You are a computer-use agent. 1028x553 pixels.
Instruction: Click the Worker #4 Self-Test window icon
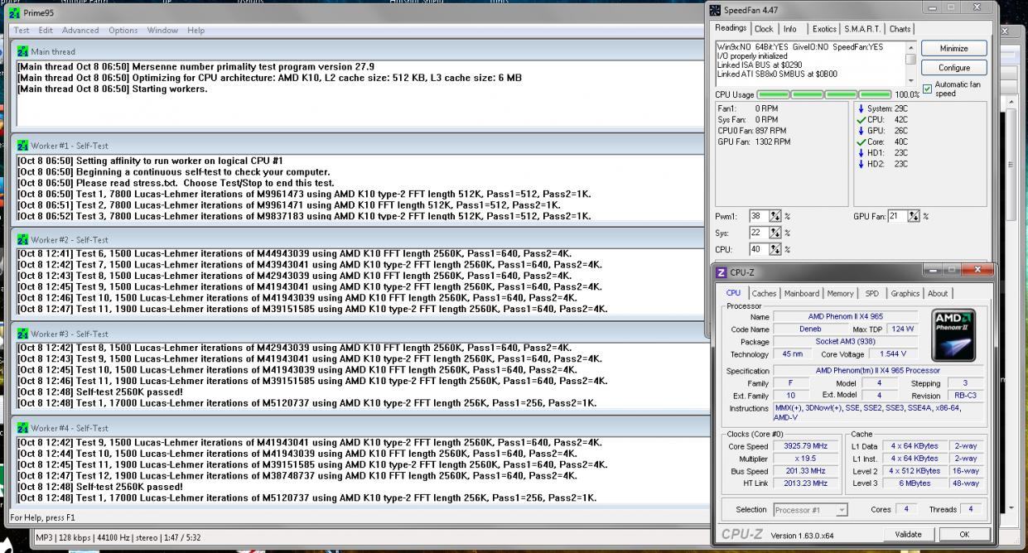click(22, 428)
